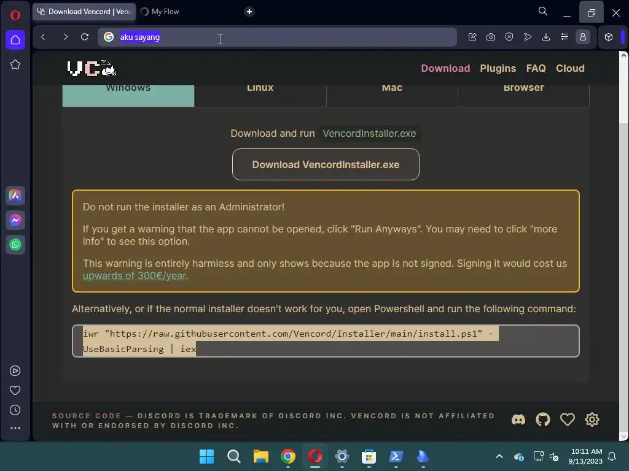Image resolution: width=629 pixels, height=471 pixels.
Task: Switch to Download Vencord tab
Action: tap(84, 12)
